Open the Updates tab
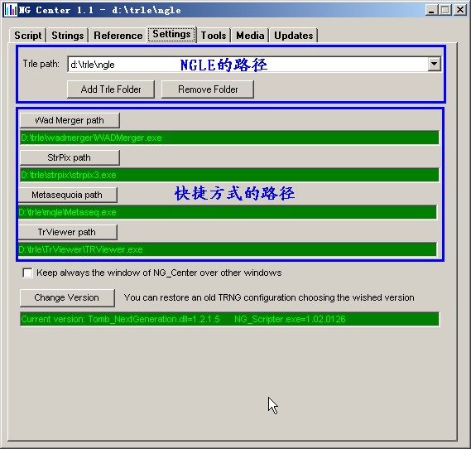The height and width of the screenshot is (449, 471). 294,35
